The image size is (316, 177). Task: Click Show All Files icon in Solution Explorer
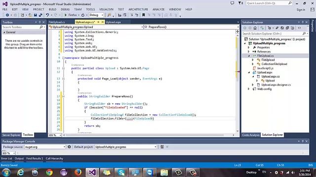click(x=292, y=28)
